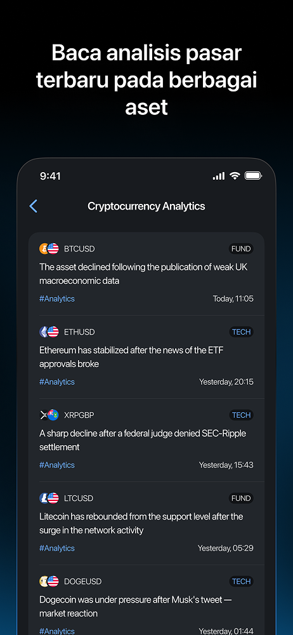
Task: Open article about weak UK macroeconomic data
Action: pyautogui.click(x=146, y=274)
